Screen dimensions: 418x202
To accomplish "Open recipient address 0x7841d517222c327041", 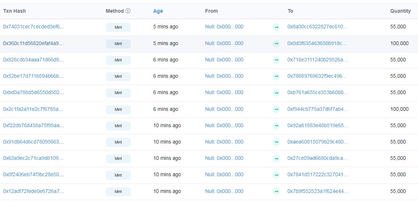I will [x=318, y=175].
